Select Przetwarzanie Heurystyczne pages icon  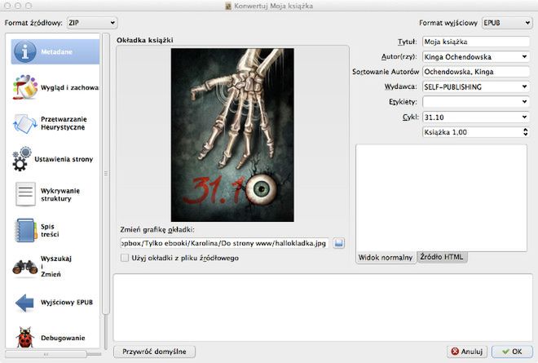coord(24,123)
